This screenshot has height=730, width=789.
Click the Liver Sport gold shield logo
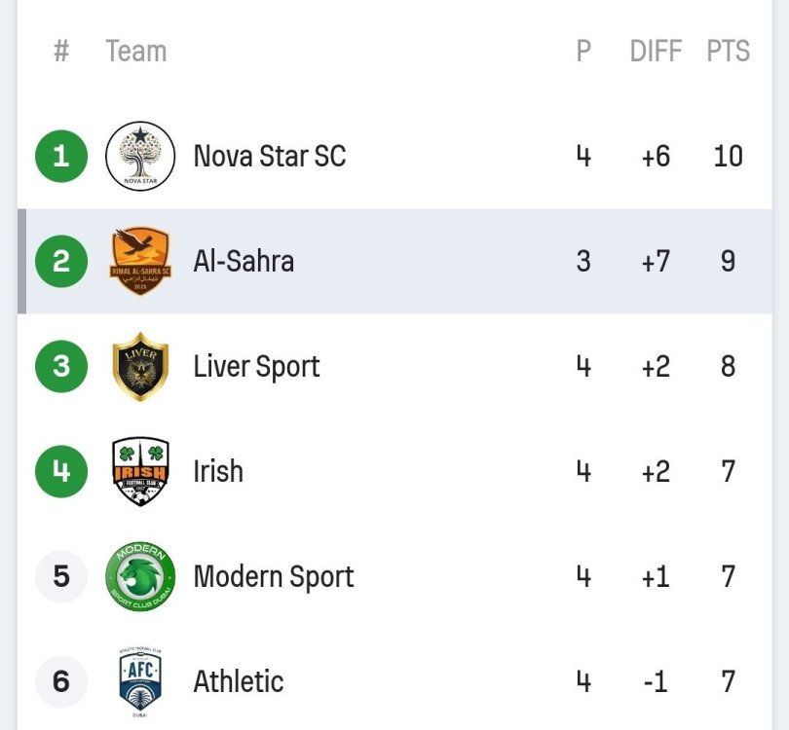pyautogui.click(x=140, y=366)
